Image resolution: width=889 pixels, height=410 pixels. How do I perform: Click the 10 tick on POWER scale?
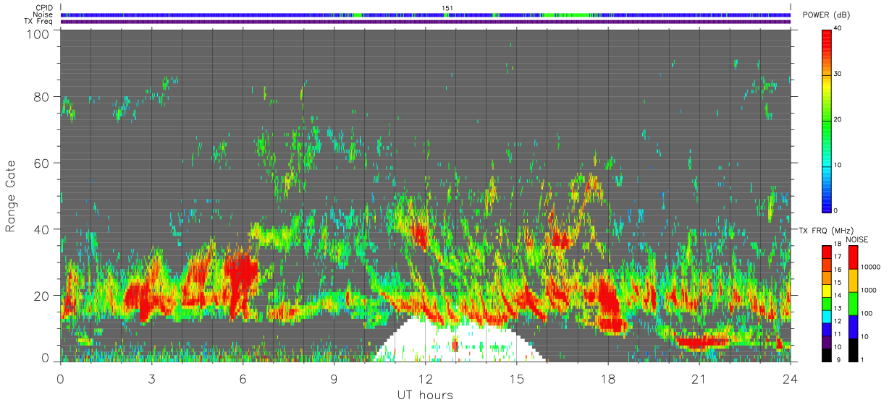pyautogui.click(x=838, y=165)
